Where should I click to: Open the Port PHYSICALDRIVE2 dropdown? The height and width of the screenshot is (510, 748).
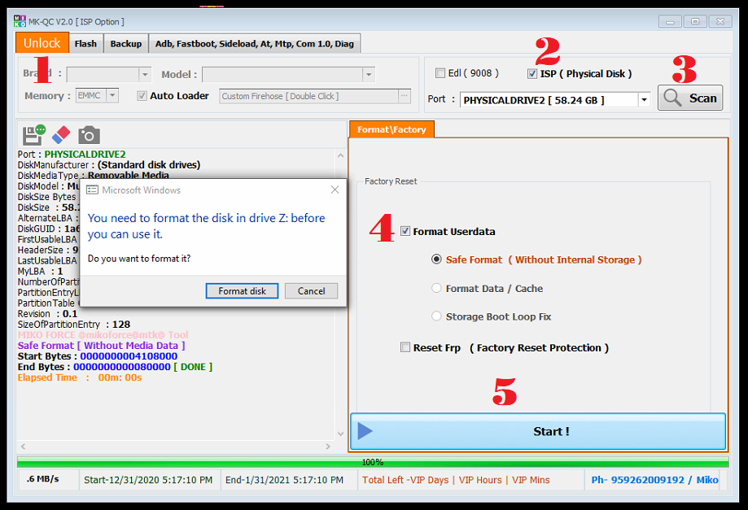[x=644, y=99]
